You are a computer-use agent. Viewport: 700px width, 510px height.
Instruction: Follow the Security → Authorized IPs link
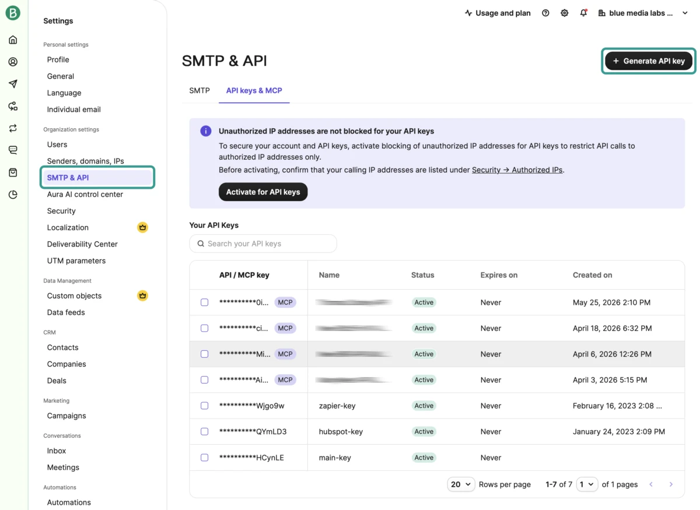517,170
